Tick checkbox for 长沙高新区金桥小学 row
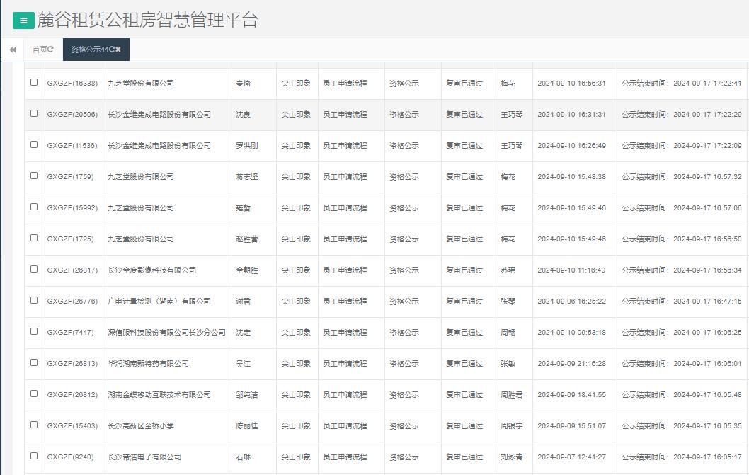Viewport: 749px width, 475px height. pyautogui.click(x=33, y=426)
